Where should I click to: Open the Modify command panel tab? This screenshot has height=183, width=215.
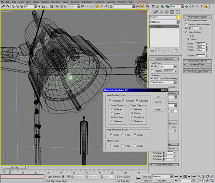point(156,12)
